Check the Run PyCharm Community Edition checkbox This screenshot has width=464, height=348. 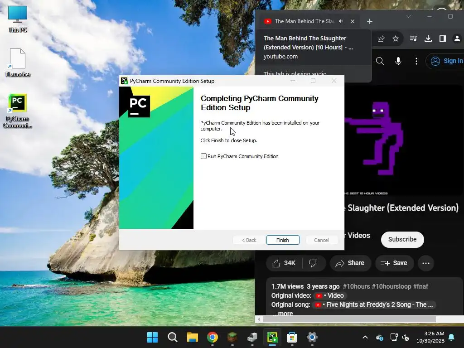pos(203,156)
